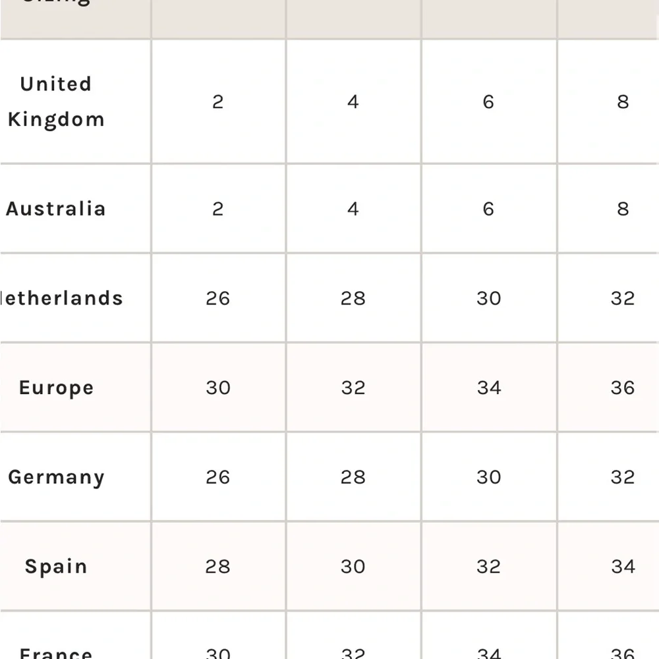
Task: Select size 32 in Europe row
Action: (x=353, y=387)
